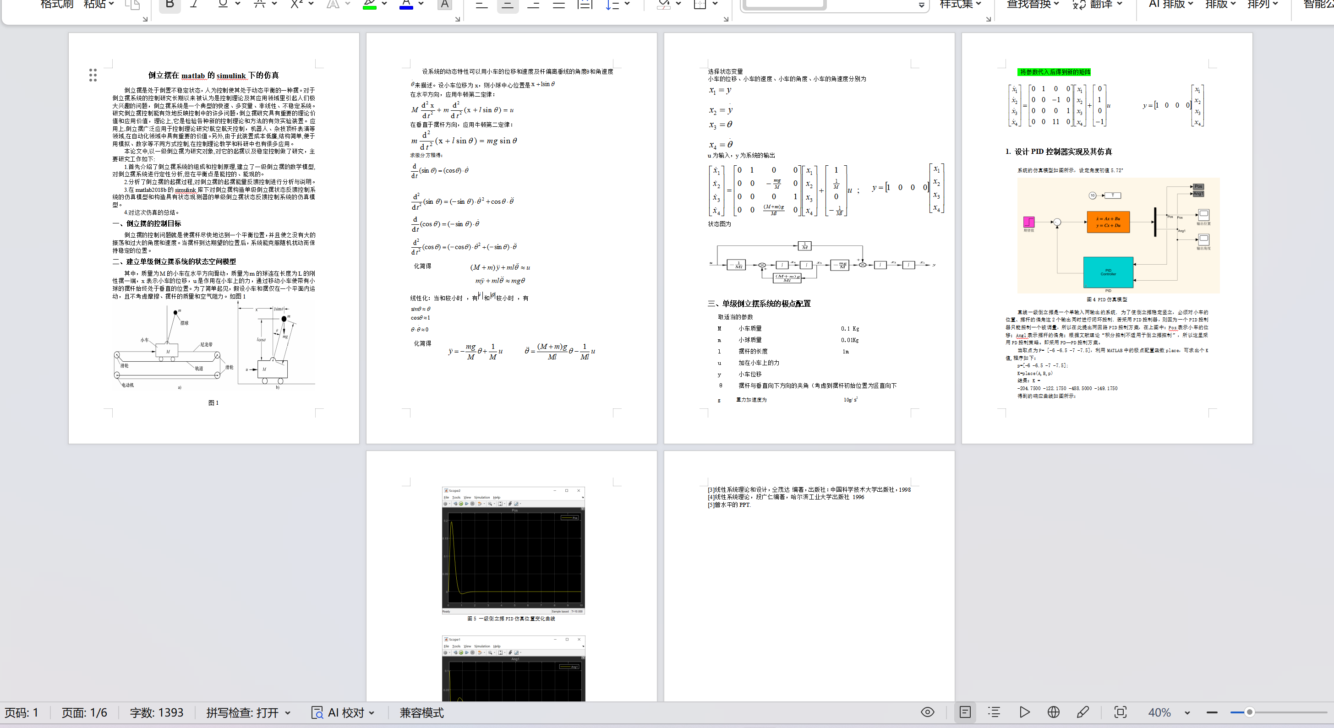Open web layout globe icon
The height and width of the screenshot is (728, 1334).
1053,712
